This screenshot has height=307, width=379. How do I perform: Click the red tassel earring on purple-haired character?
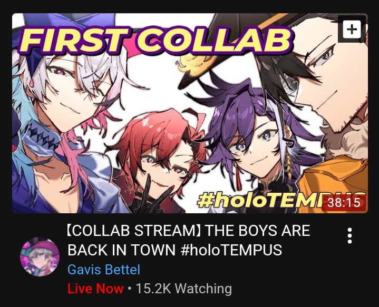pos(238,176)
